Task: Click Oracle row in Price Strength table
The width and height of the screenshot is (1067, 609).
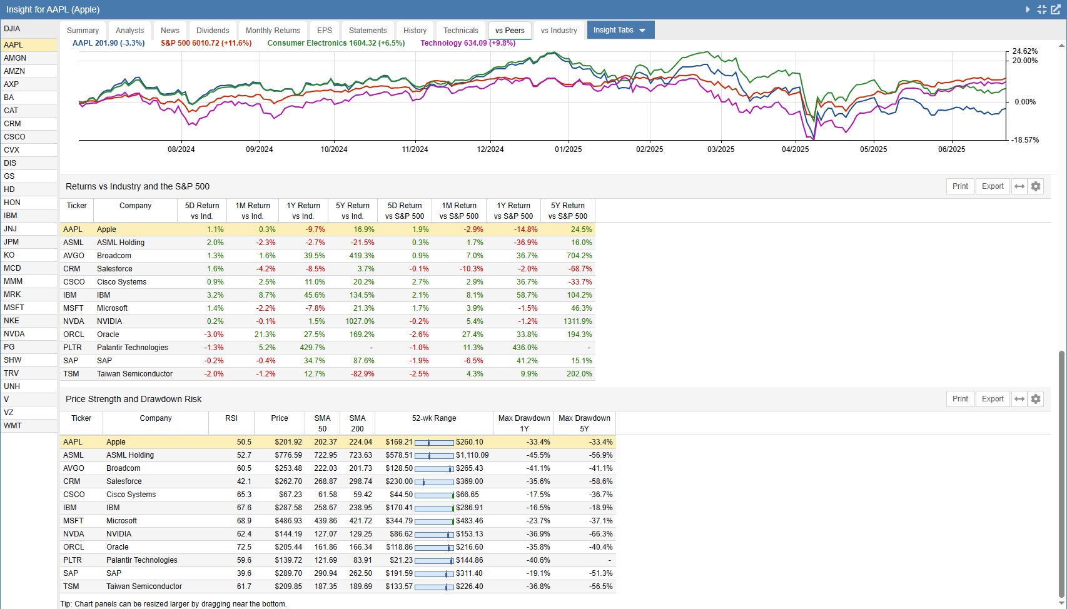Action: point(338,547)
